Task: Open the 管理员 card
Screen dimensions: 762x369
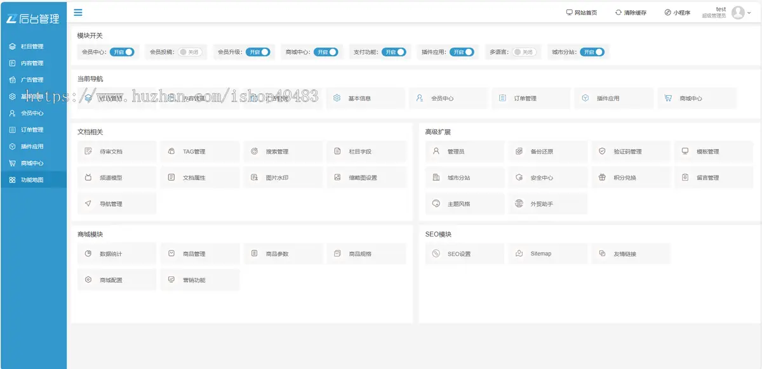Action: point(465,152)
